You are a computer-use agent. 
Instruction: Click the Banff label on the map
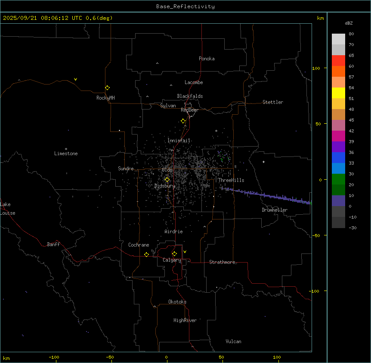click(53, 244)
